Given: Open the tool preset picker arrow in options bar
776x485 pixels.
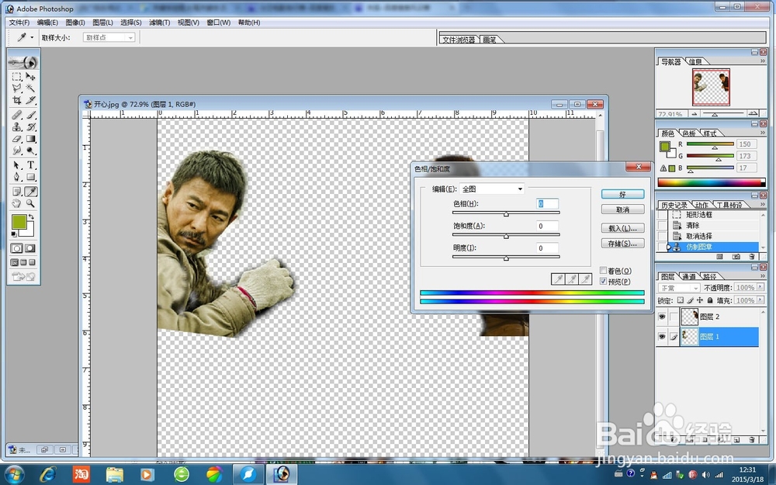Looking at the screenshot, I should [32, 37].
